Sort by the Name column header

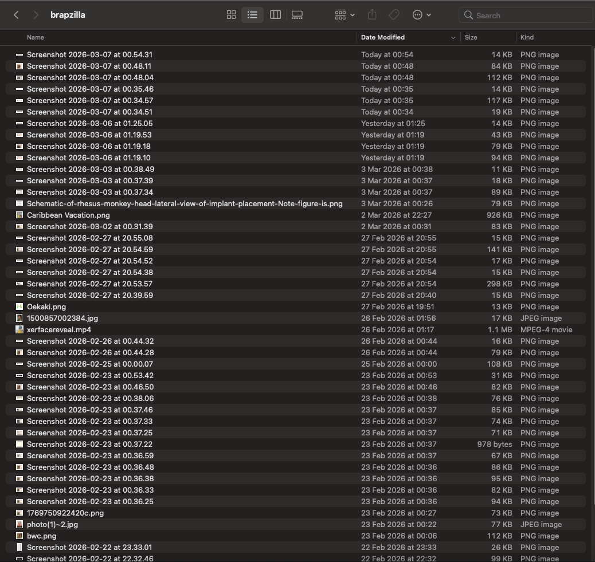(x=36, y=37)
